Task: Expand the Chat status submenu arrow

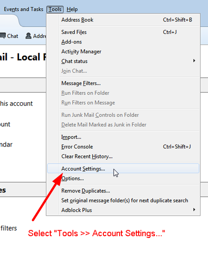Action: pyautogui.click(x=194, y=61)
